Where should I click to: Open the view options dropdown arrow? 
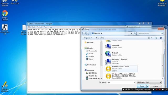pos(152,38)
